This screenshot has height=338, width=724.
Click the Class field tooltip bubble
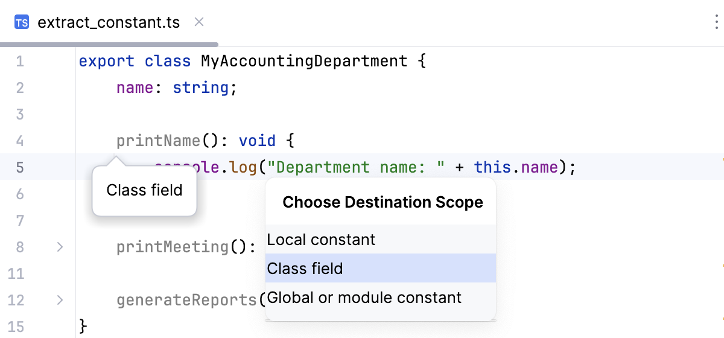[144, 191]
